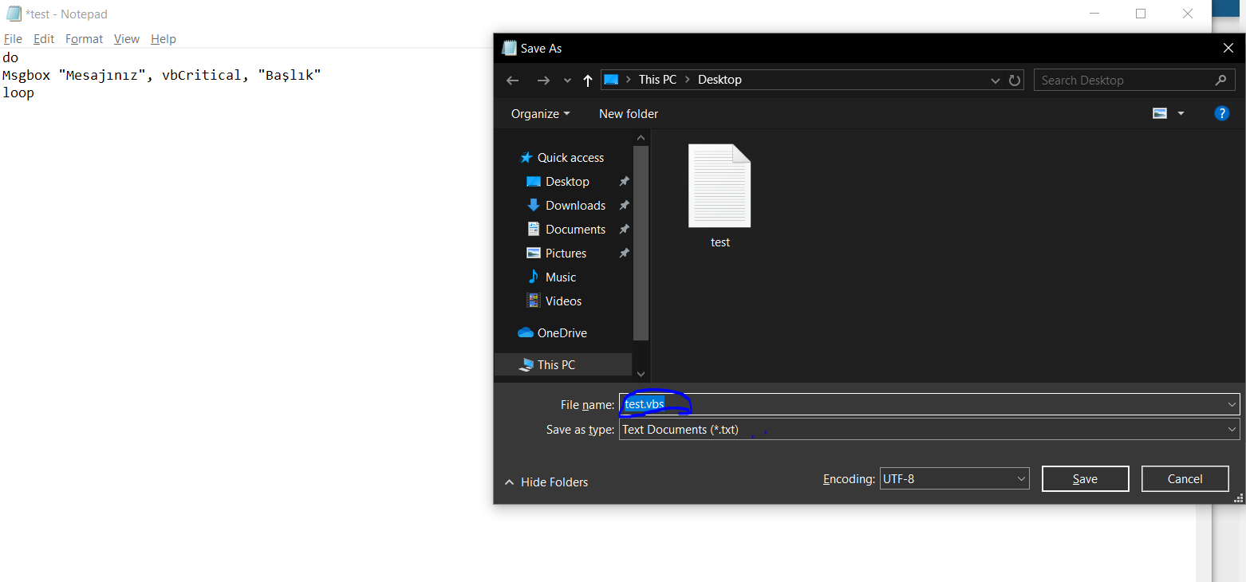The height and width of the screenshot is (582, 1246).
Task: Select This PC in the navigation pane
Action: [x=563, y=364]
